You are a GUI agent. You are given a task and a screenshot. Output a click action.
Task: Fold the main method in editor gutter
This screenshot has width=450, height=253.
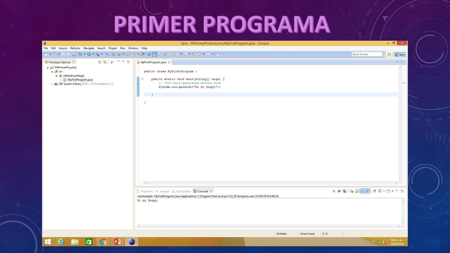[x=142, y=79]
